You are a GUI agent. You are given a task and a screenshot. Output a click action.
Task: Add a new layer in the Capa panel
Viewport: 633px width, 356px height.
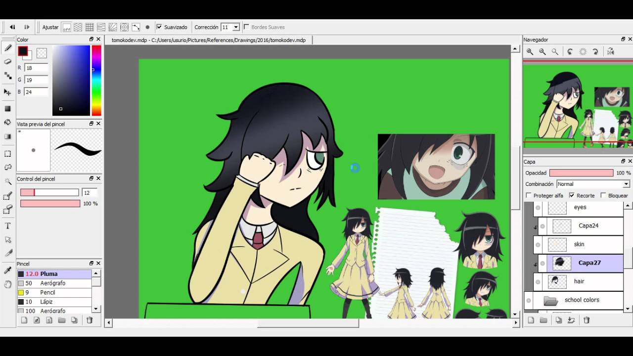pos(531,320)
